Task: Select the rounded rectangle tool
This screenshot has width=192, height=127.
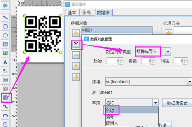Action: click(x=5, y=26)
